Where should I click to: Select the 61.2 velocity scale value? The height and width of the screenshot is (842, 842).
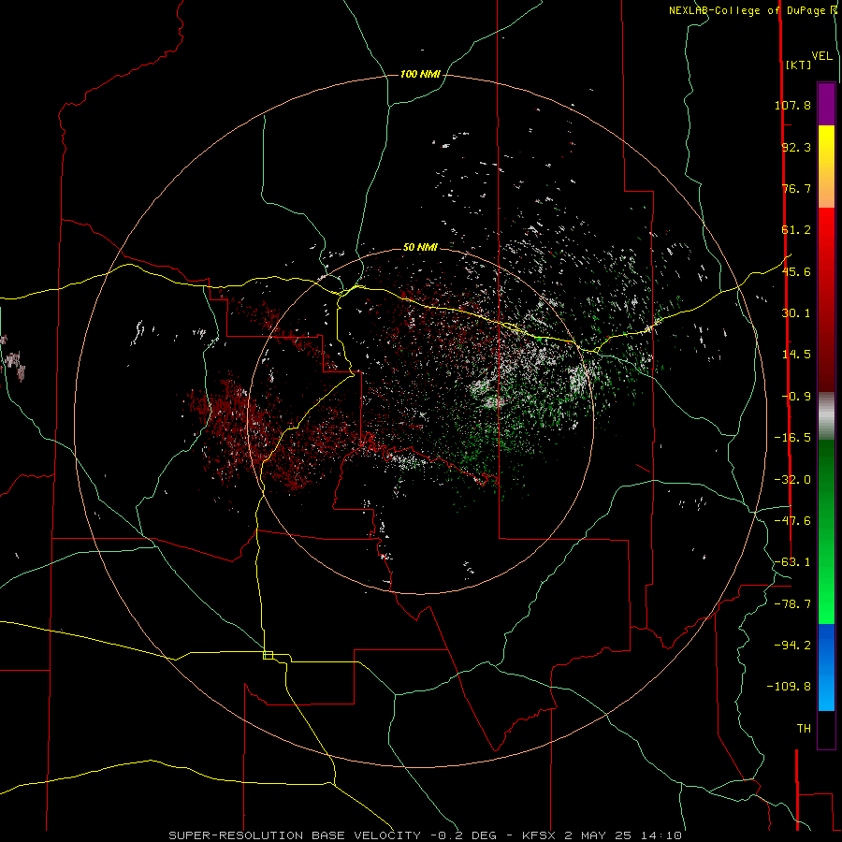tap(796, 230)
